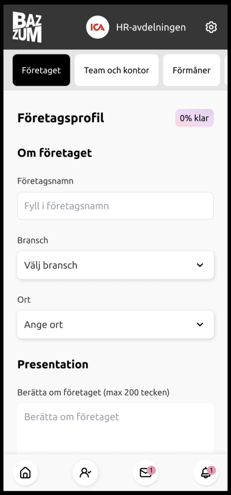Open messages via envelope icon

pos(146,473)
